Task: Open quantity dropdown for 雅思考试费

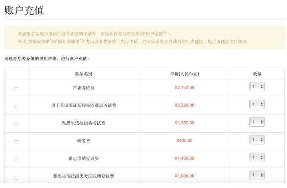Action: click(257, 87)
